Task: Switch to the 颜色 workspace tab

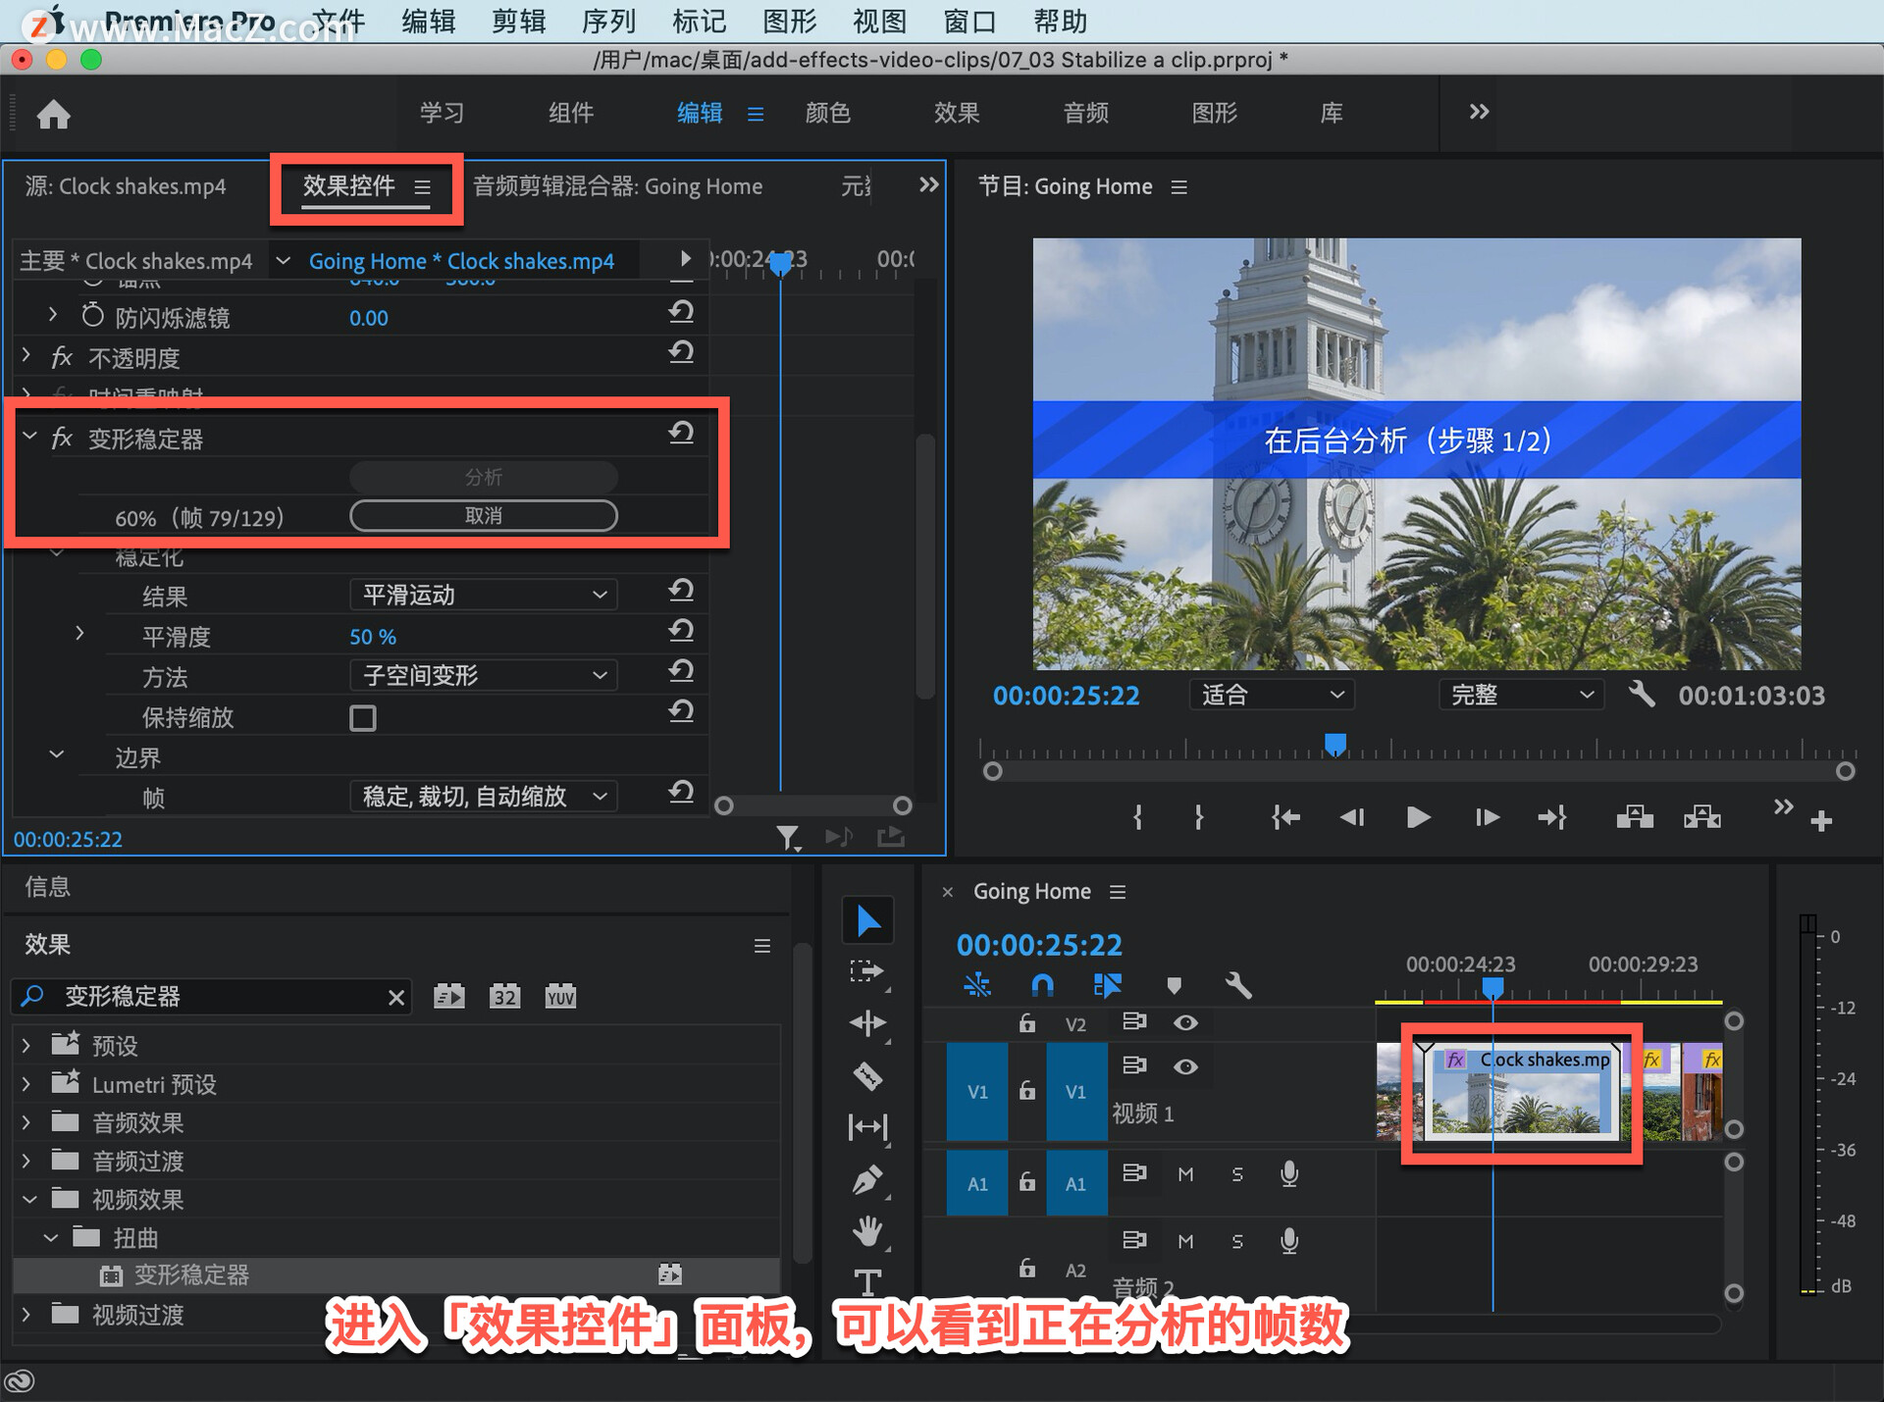Action: coord(827,113)
